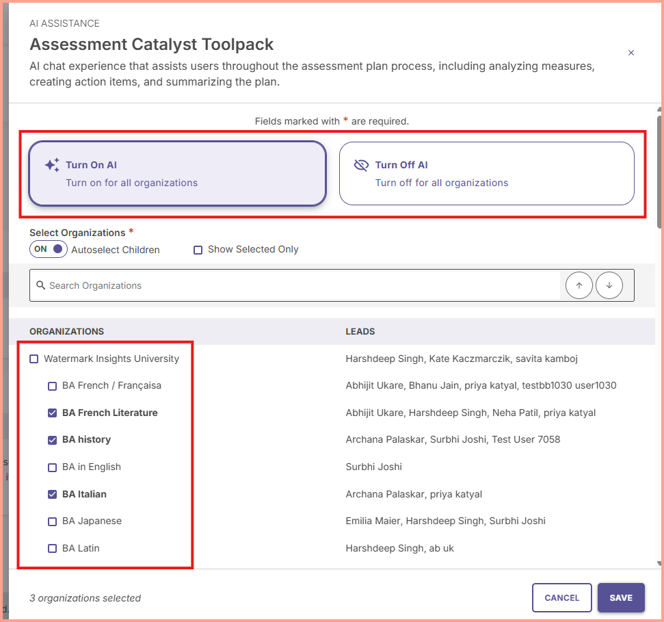Image resolution: width=664 pixels, height=622 pixels.
Task: Click the BA in English label
Action: [92, 467]
